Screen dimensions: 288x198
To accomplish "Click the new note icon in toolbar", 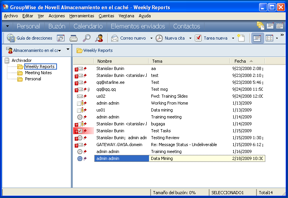I will click(241, 38).
